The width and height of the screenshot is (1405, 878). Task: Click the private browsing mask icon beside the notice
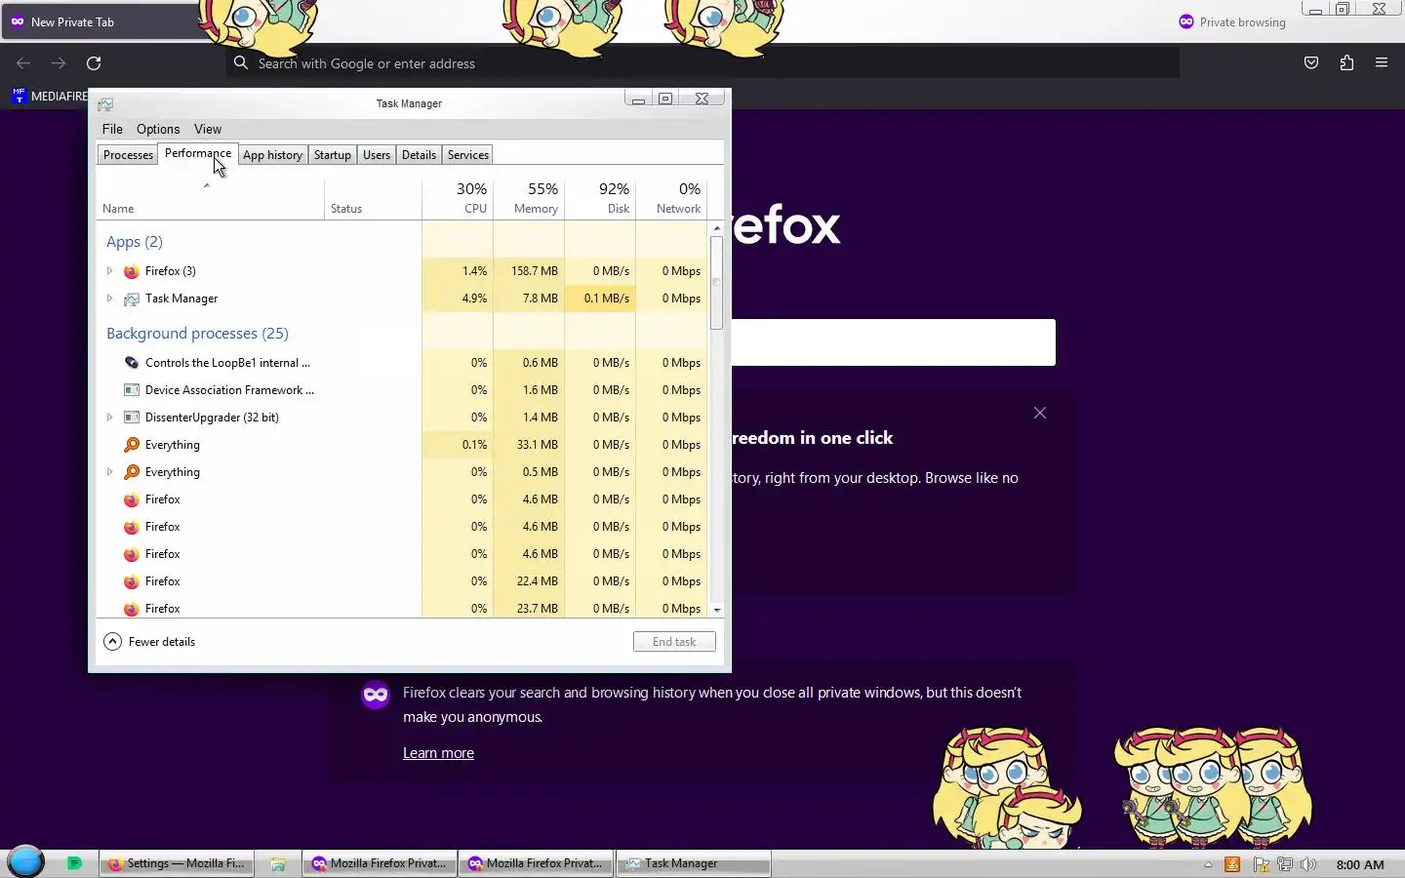click(376, 695)
